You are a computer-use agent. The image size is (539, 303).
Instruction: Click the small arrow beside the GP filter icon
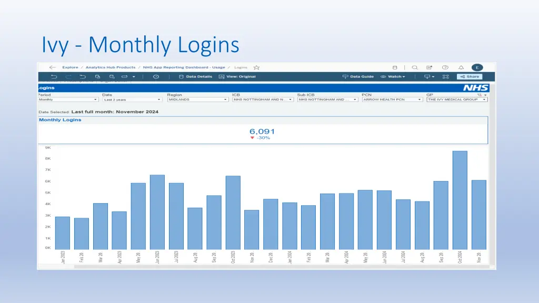[485, 95]
